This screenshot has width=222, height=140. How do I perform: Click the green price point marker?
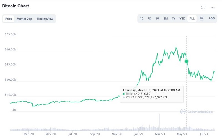186,61
